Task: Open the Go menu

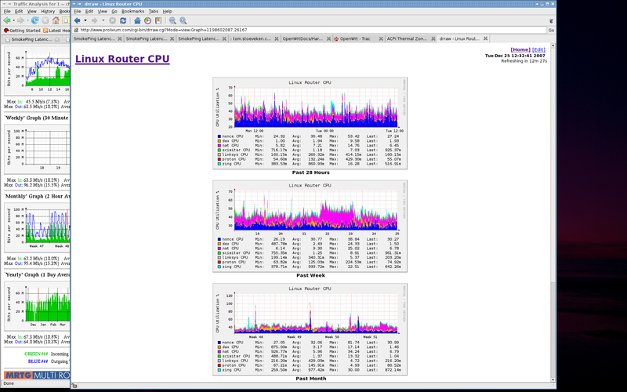Action: click(x=114, y=11)
